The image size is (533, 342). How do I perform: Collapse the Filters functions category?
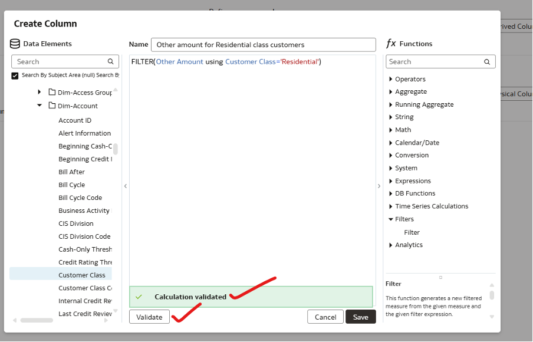(391, 219)
